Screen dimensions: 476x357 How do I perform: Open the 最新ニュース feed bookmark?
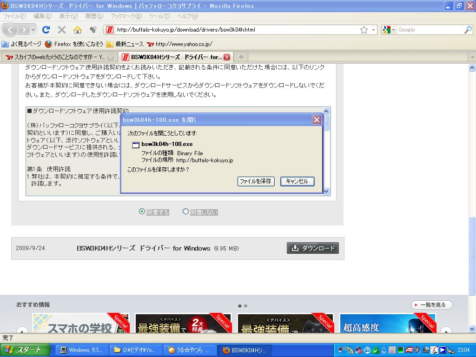(125, 44)
